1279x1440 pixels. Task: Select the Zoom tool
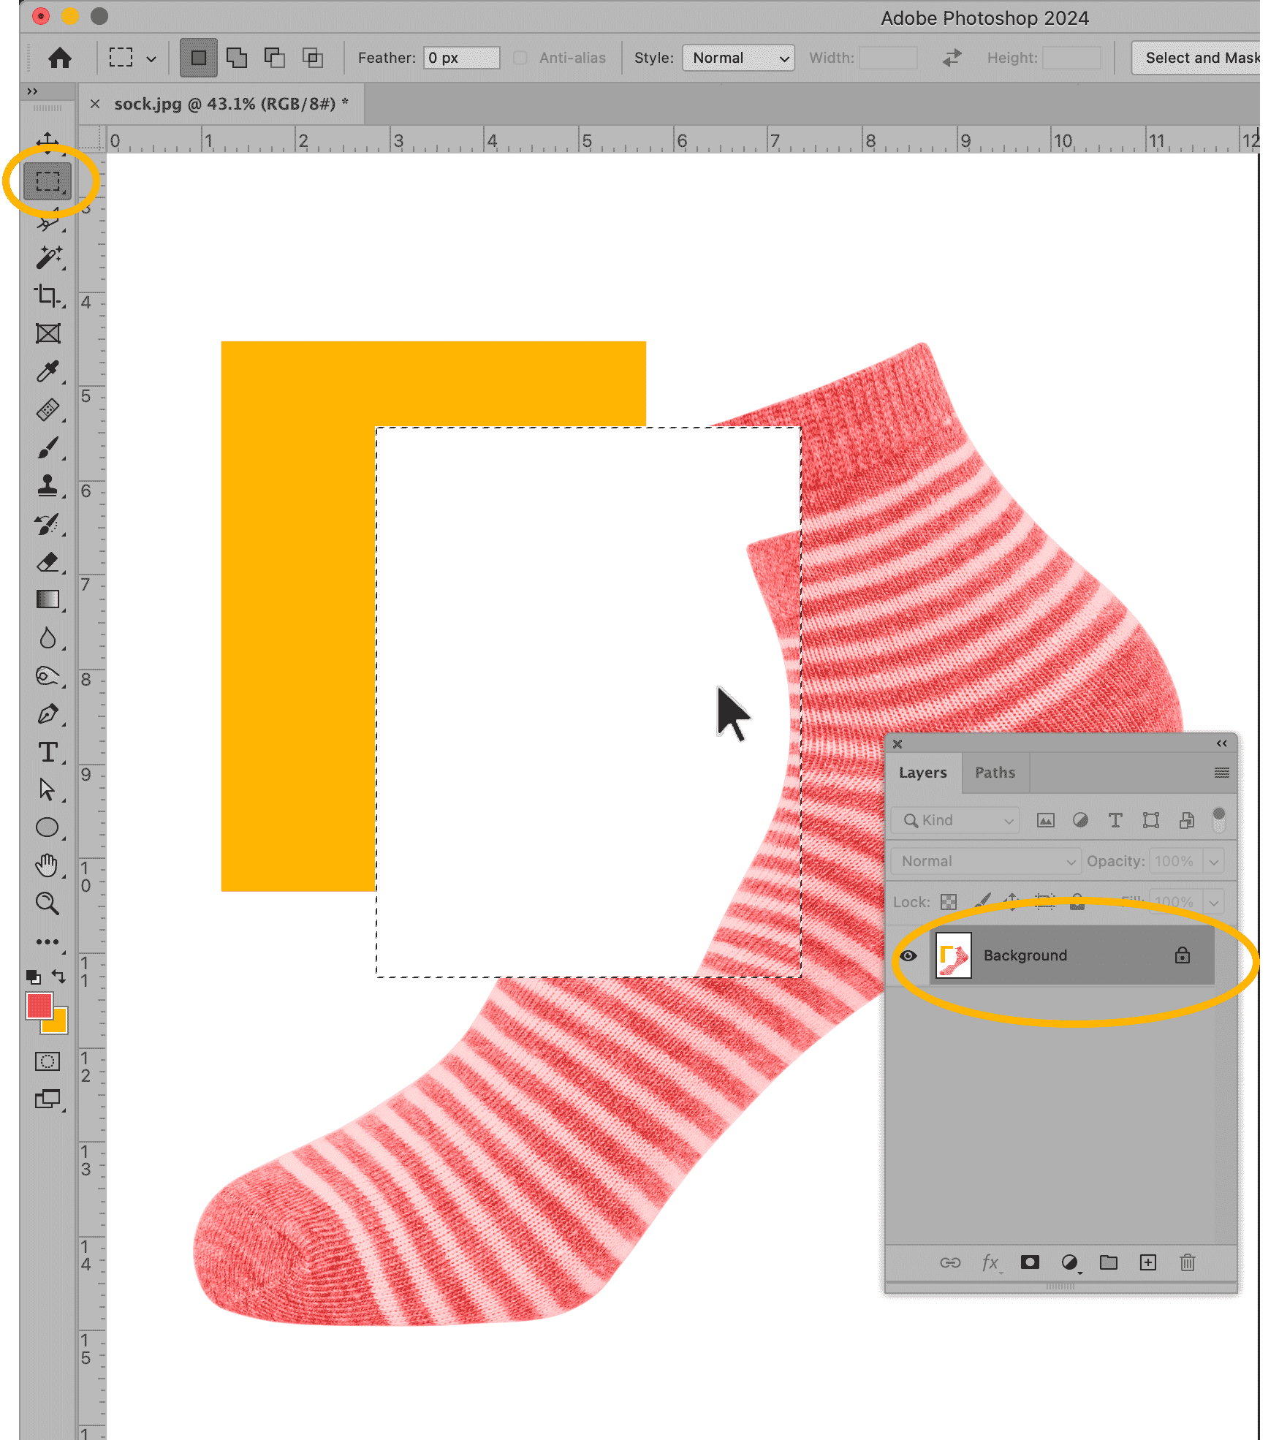[x=48, y=903]
